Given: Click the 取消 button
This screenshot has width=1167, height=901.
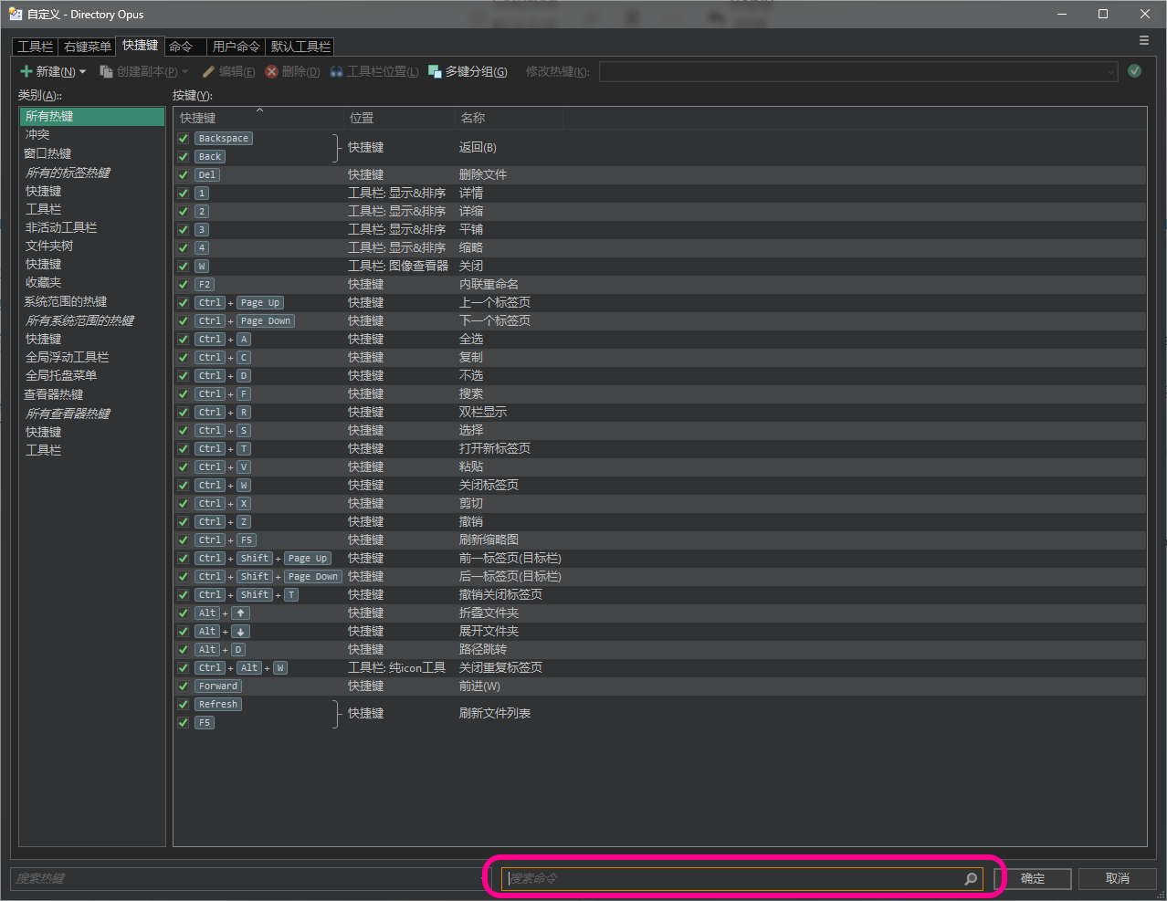Looking at the screenshot, I should 1118,878.
